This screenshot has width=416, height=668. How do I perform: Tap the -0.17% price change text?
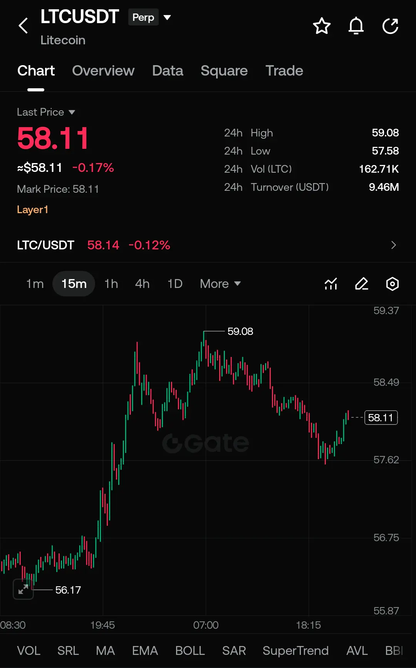pos(93,168)
